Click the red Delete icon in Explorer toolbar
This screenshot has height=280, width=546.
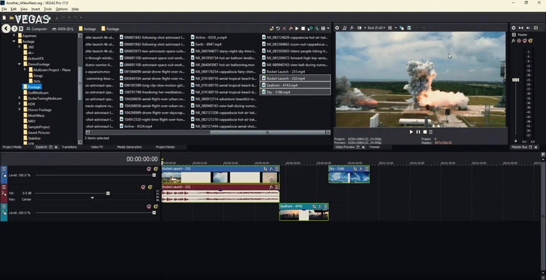[284, 28]
